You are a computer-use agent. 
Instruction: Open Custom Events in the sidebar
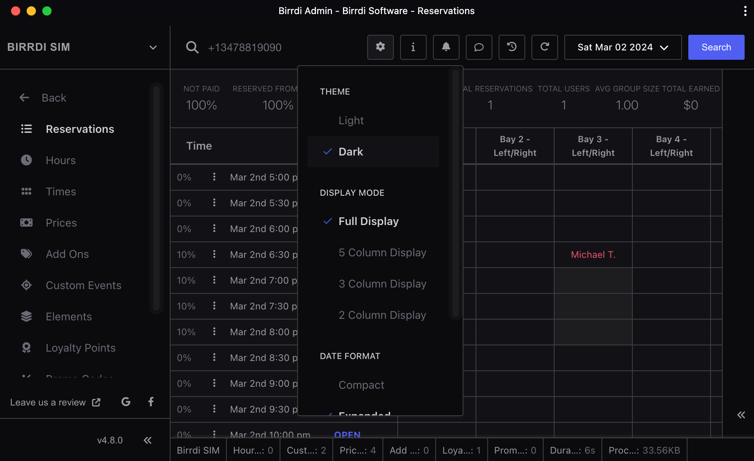click(x=71, y=285)
